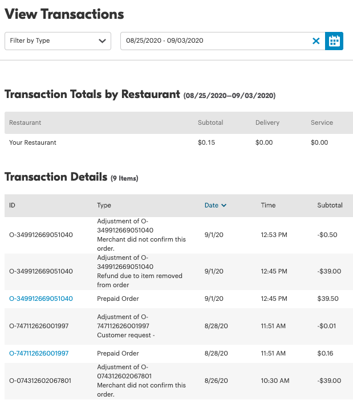Click the Type column header
Screen dimensions: 353x400
104,205
